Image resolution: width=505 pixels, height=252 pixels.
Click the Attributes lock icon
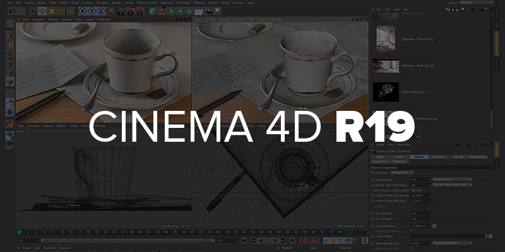(482, 145)
